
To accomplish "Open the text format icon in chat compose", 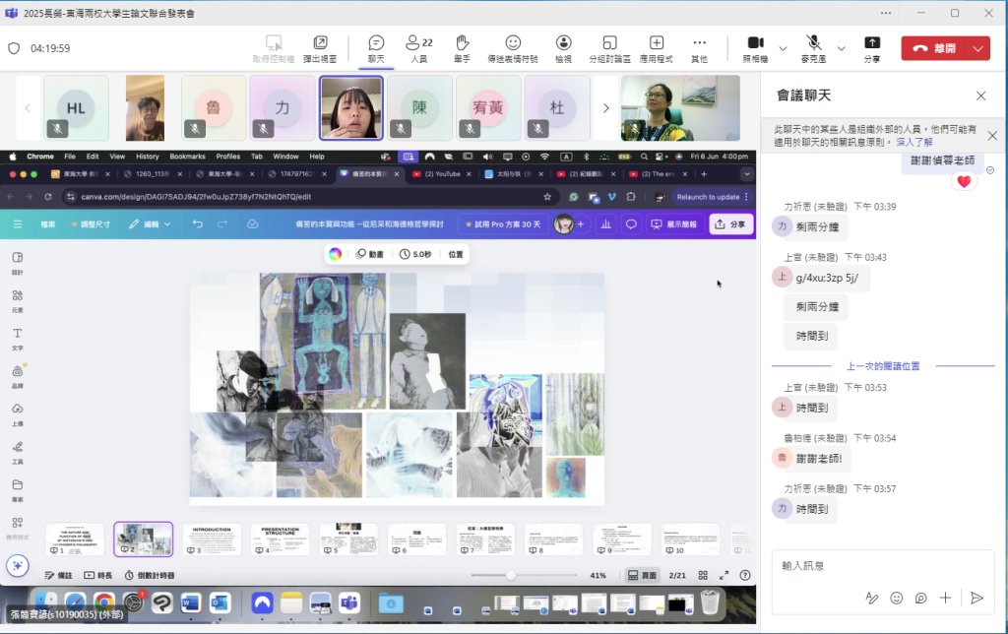I will point(872,598).
